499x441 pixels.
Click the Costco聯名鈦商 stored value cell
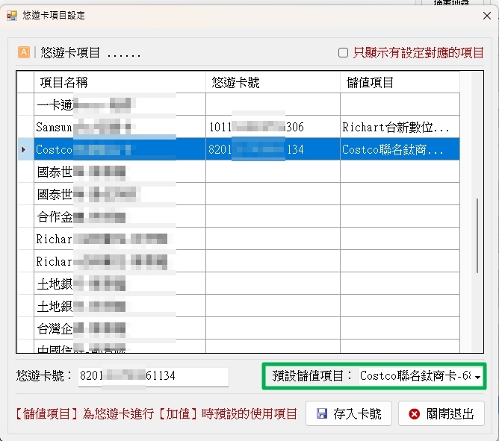pos(400,149)
